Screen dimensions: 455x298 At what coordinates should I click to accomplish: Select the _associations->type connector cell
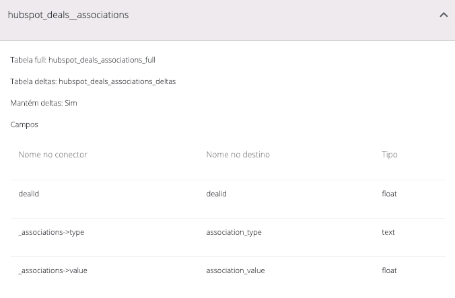point(51,232)
